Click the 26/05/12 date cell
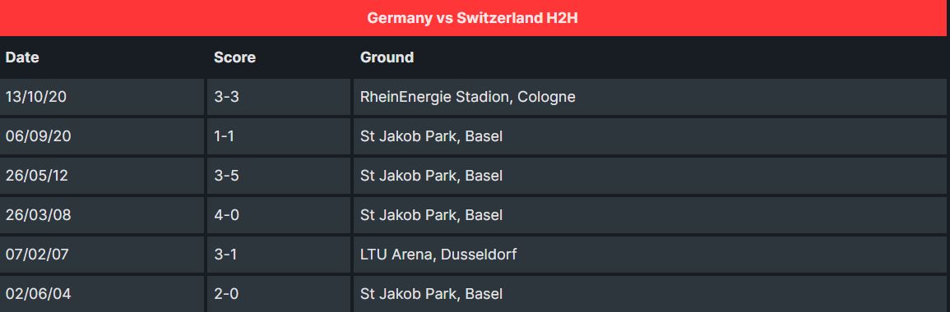Screen dimensions: 950x312 (x=102, y=176)
